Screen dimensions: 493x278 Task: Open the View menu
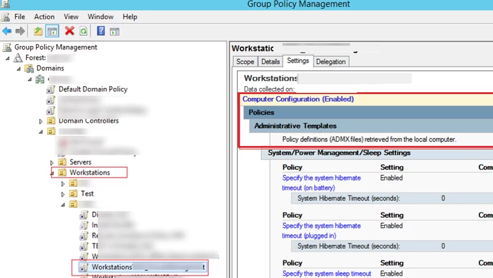point(71,17)
